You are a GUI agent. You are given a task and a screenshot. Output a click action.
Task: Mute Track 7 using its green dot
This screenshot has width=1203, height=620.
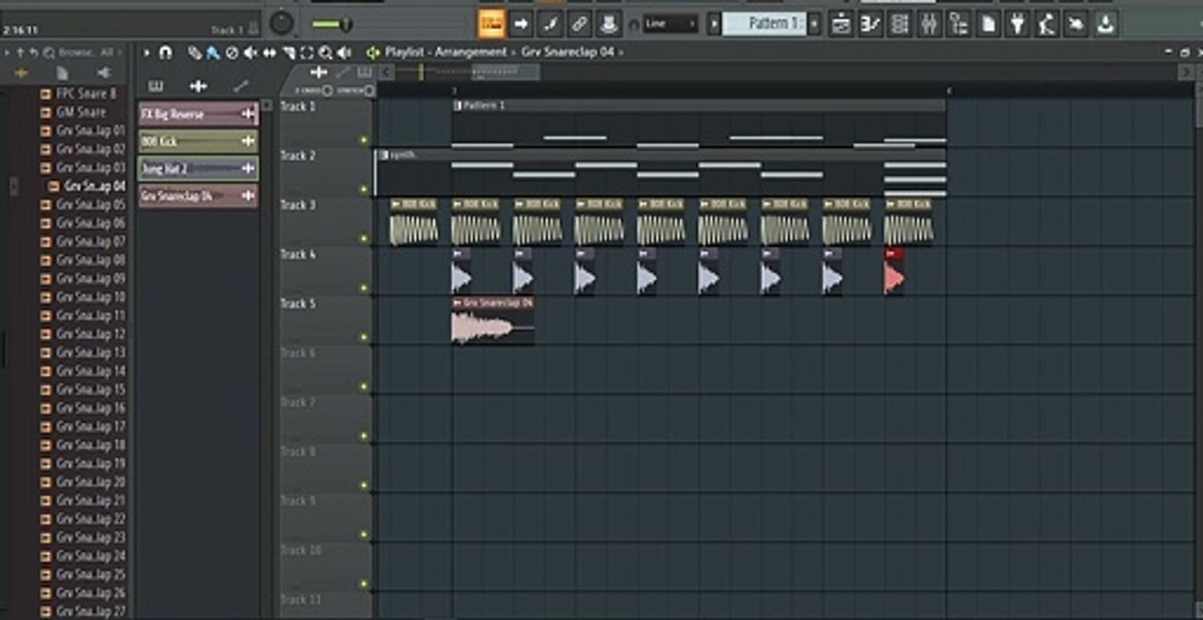tap(365, 436)
